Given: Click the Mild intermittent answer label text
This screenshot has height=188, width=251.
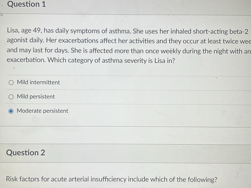Looking at the screenshot, I should point(38,82).
